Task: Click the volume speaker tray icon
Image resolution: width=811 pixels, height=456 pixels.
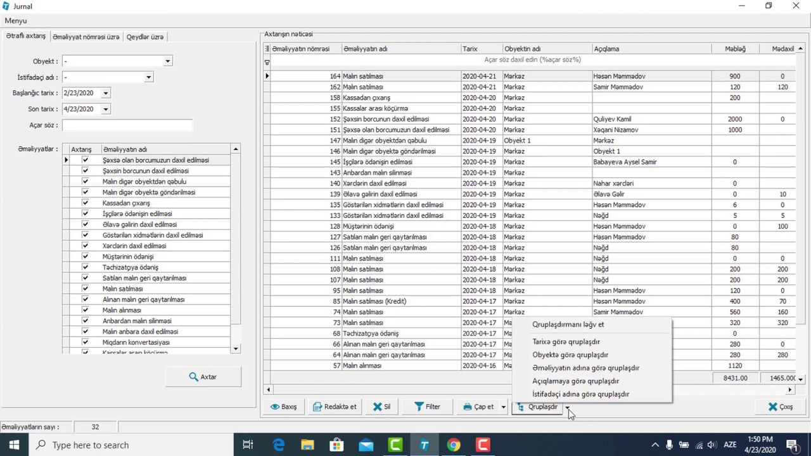Action: 712,445
